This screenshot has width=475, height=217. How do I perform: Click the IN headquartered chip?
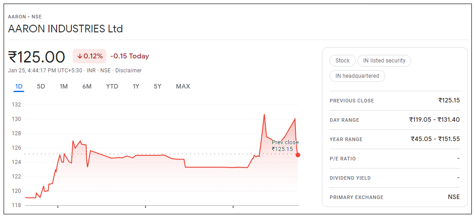[x=357, y=76]
